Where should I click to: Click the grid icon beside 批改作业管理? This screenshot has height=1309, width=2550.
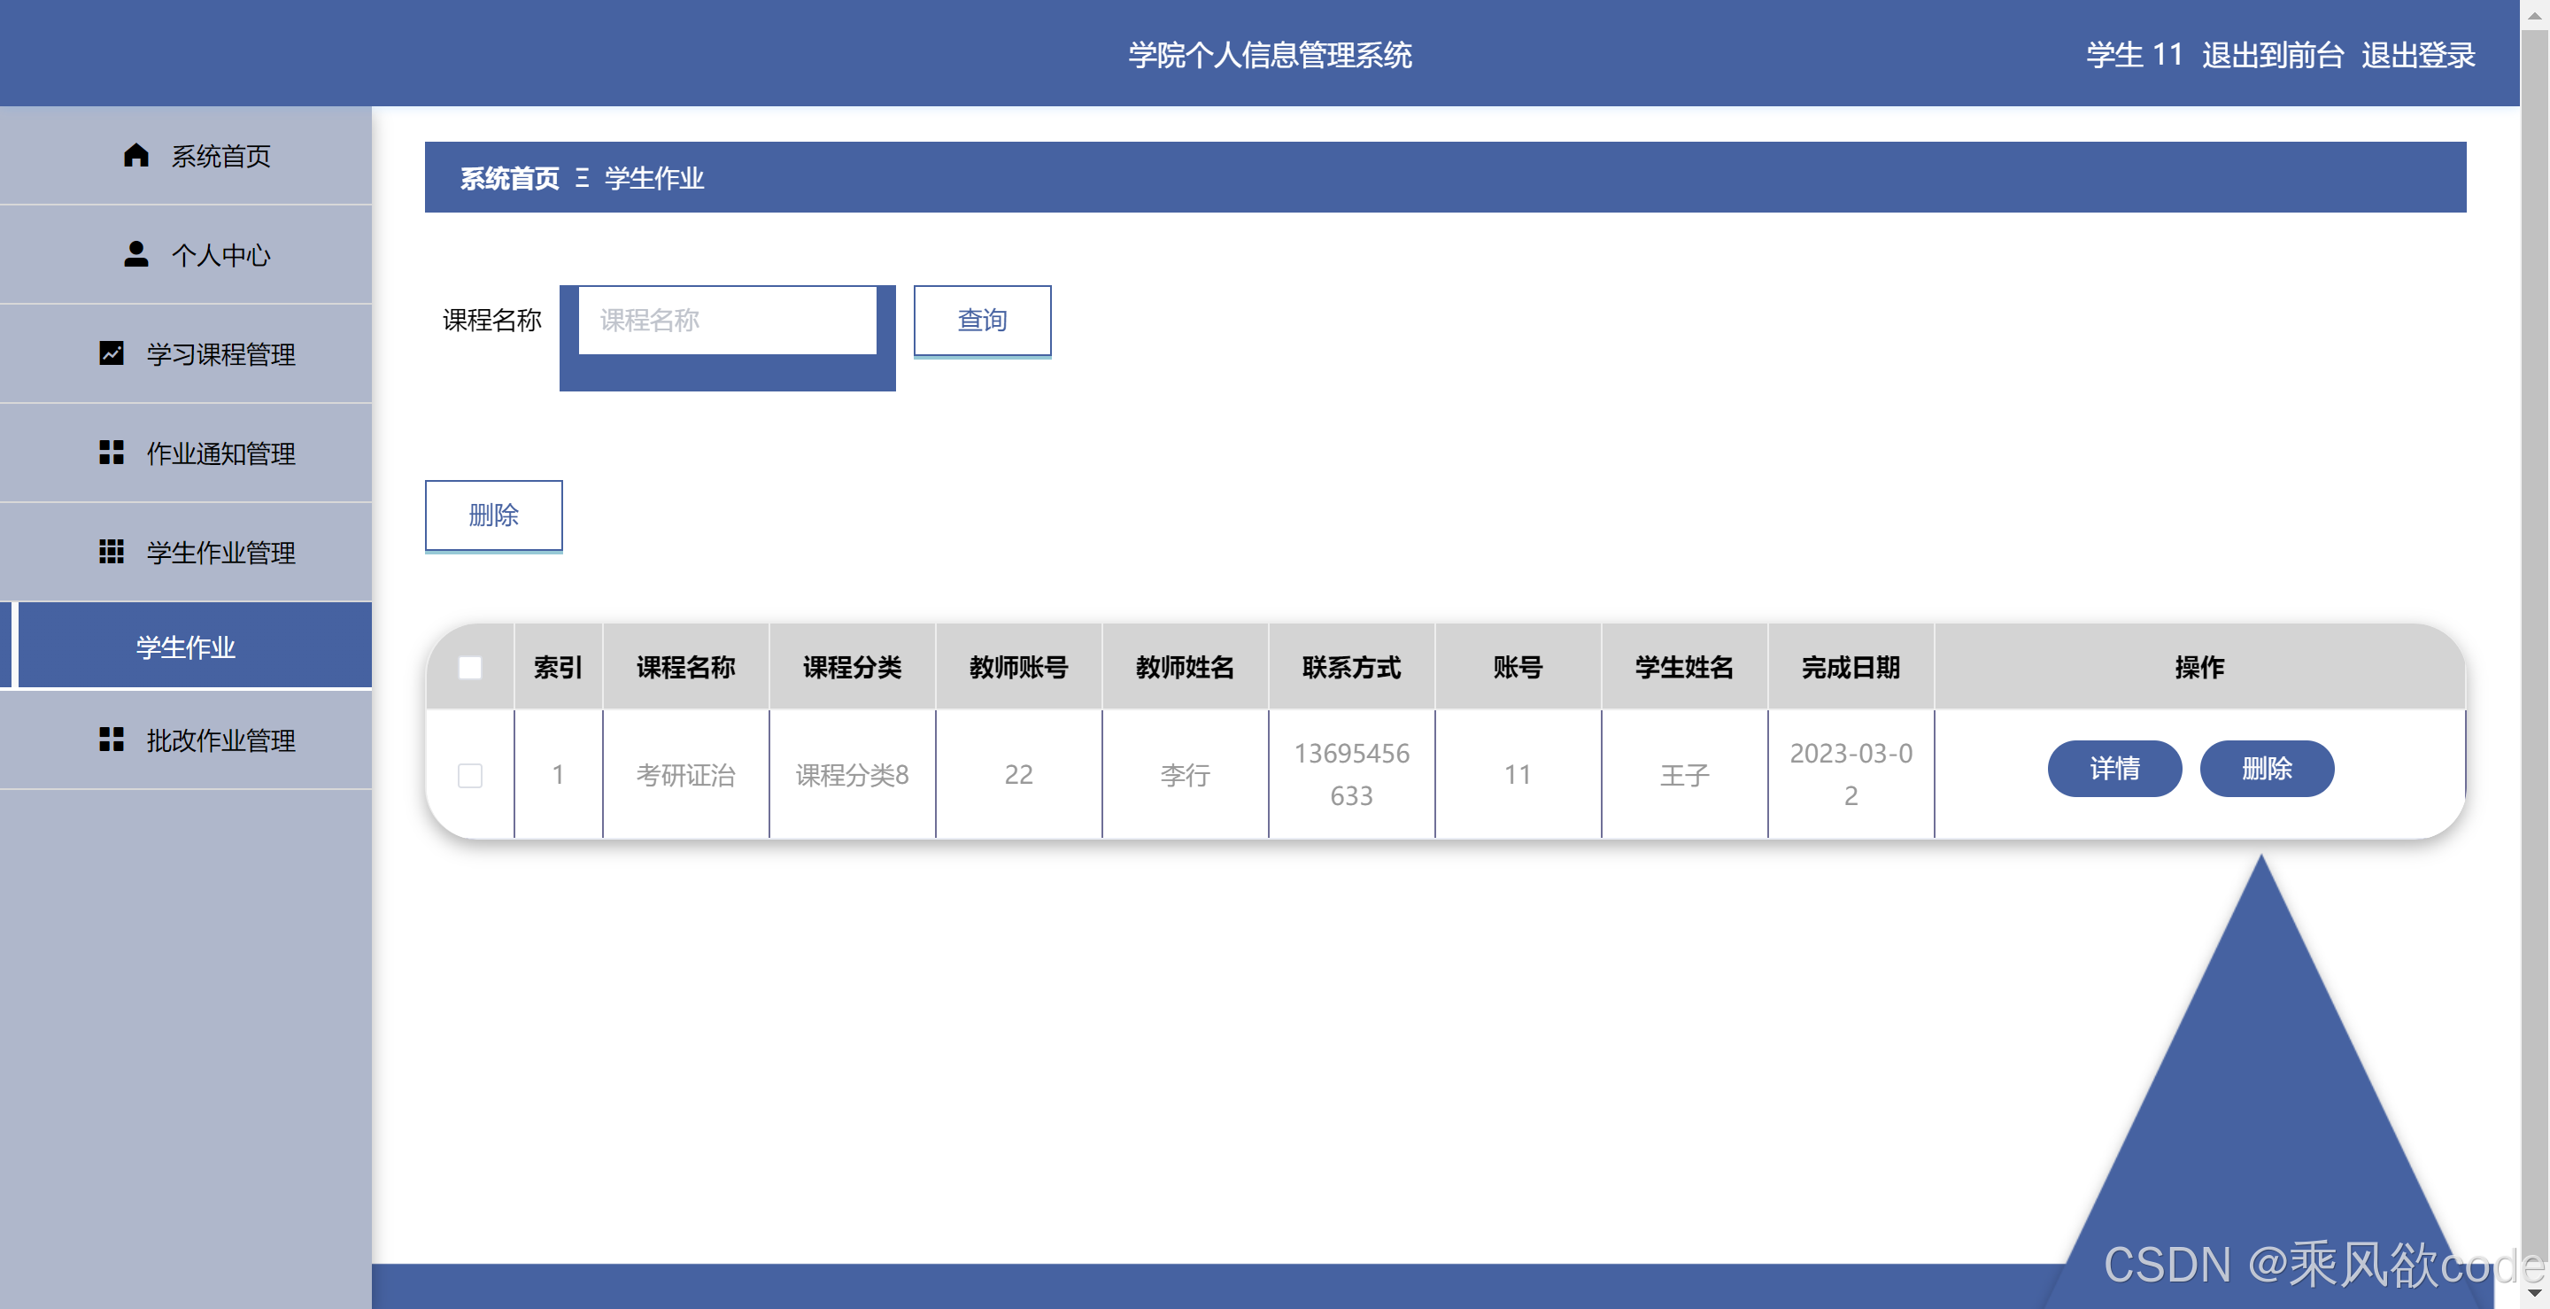(112, 740)
